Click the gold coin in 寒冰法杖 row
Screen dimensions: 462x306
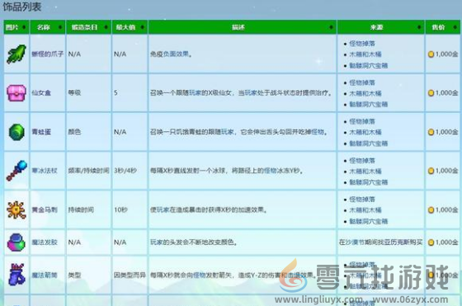(x=431, y=171)
